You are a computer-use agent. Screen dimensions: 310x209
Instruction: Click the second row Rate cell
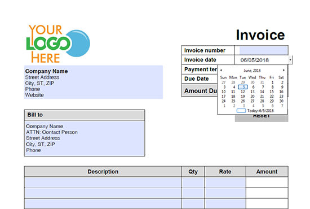click(x=225, y=193)
